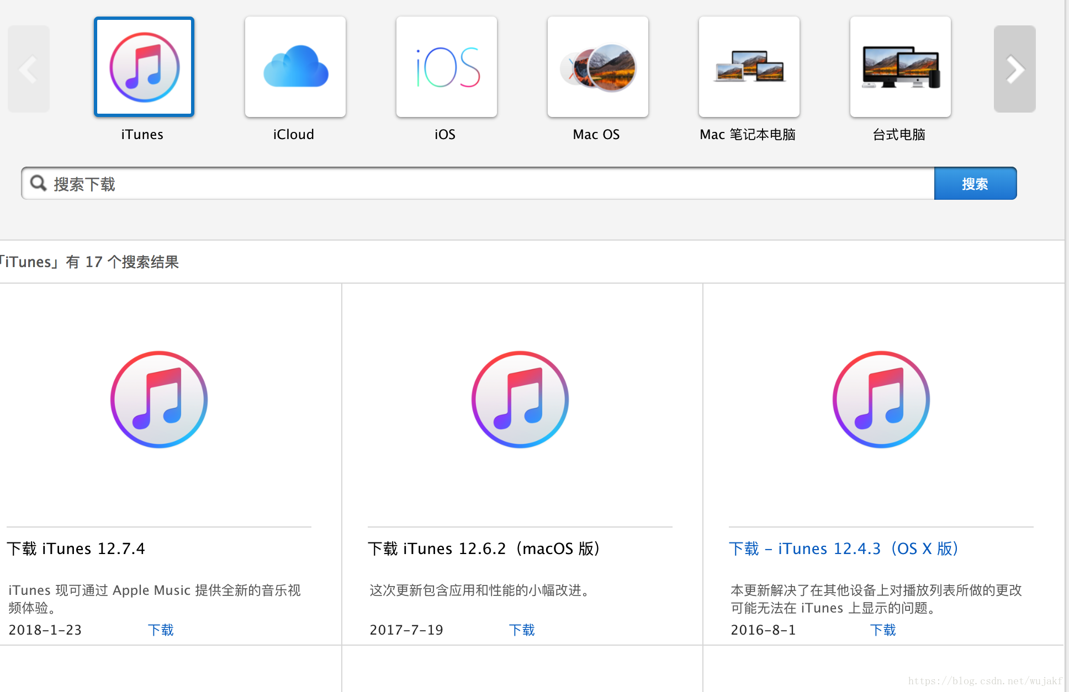Viewport: 1069px width, 692px height.
Task: Click the date 2016-8-1
Action: (x=763, y=630)
